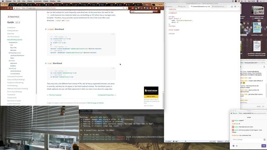Open the Help menu

click(59, 1)
